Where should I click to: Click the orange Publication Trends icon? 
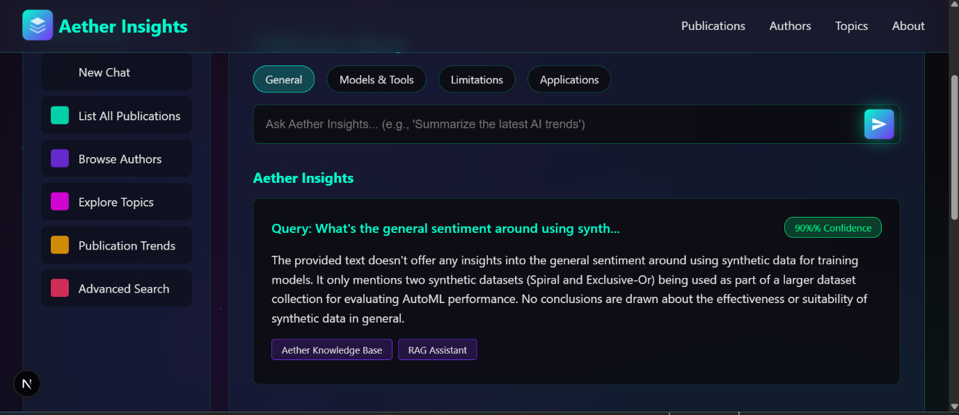[x=59, y=245]
